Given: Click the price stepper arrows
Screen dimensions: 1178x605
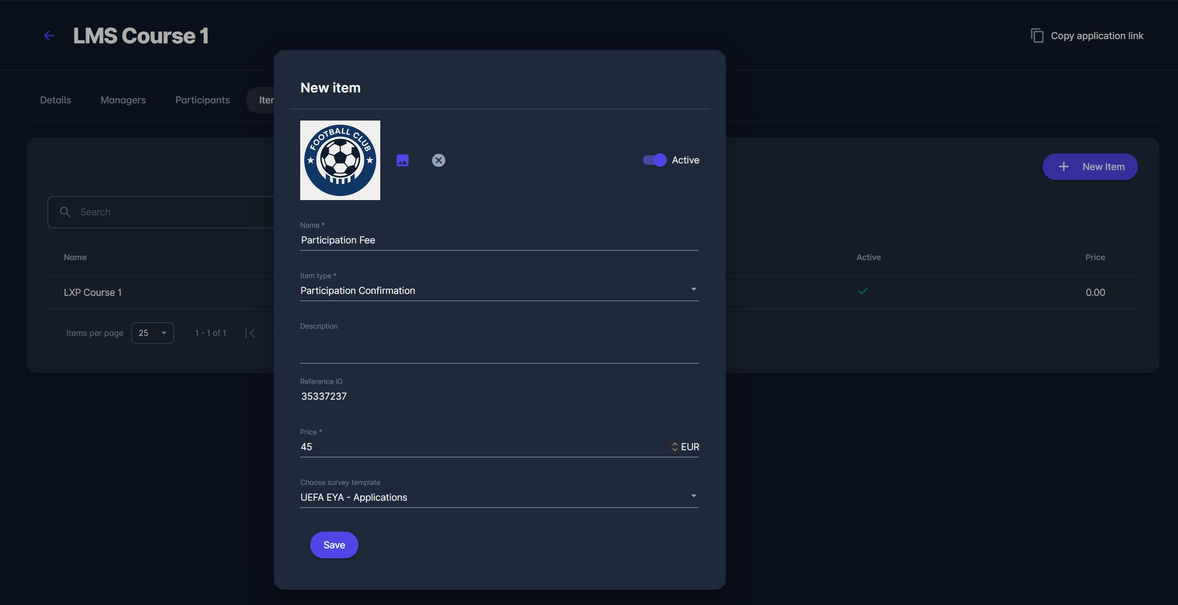Looking at the screenshot, I should [x=674, y=447].
